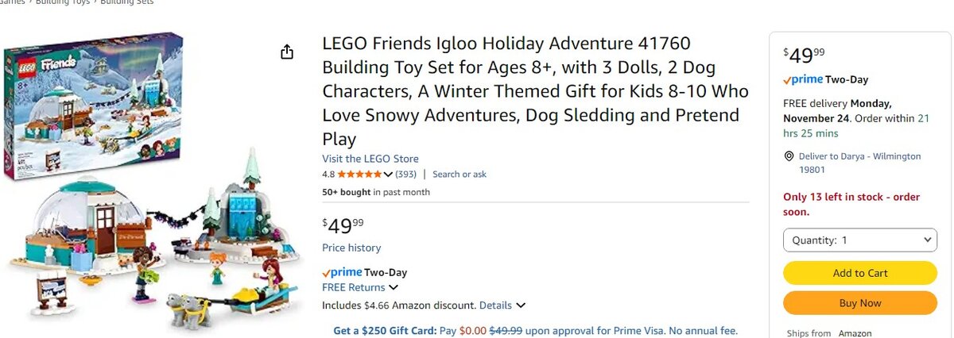954x338 pixels.
Task: Click the five-star rating icons
Action: pos(359,175)
